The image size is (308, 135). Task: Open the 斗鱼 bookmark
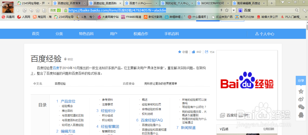pos(85,17)
